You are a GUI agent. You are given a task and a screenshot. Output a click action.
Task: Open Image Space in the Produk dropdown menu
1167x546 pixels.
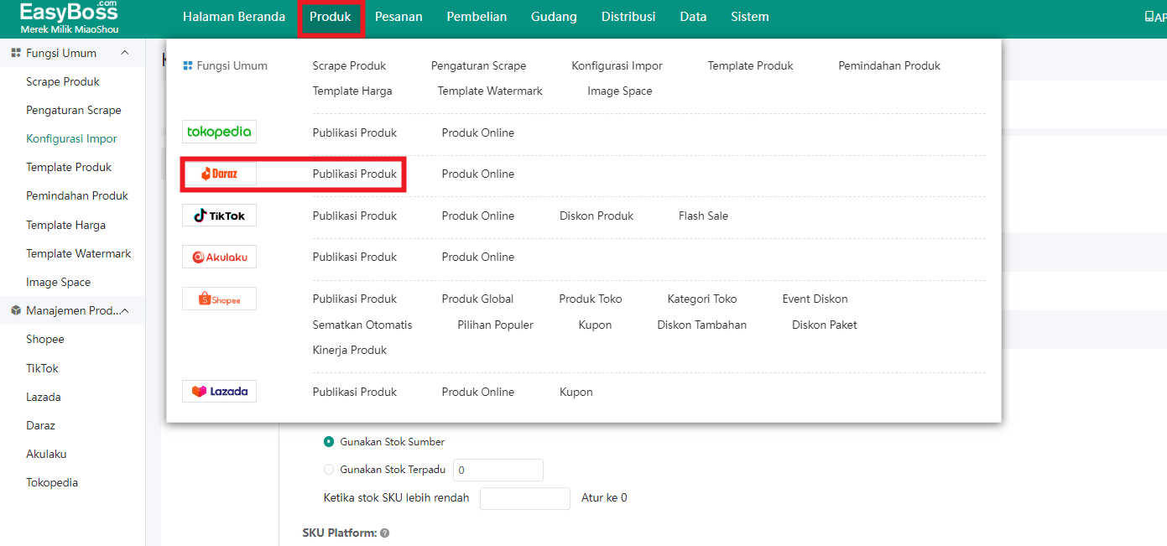click(x=620, y=91)
